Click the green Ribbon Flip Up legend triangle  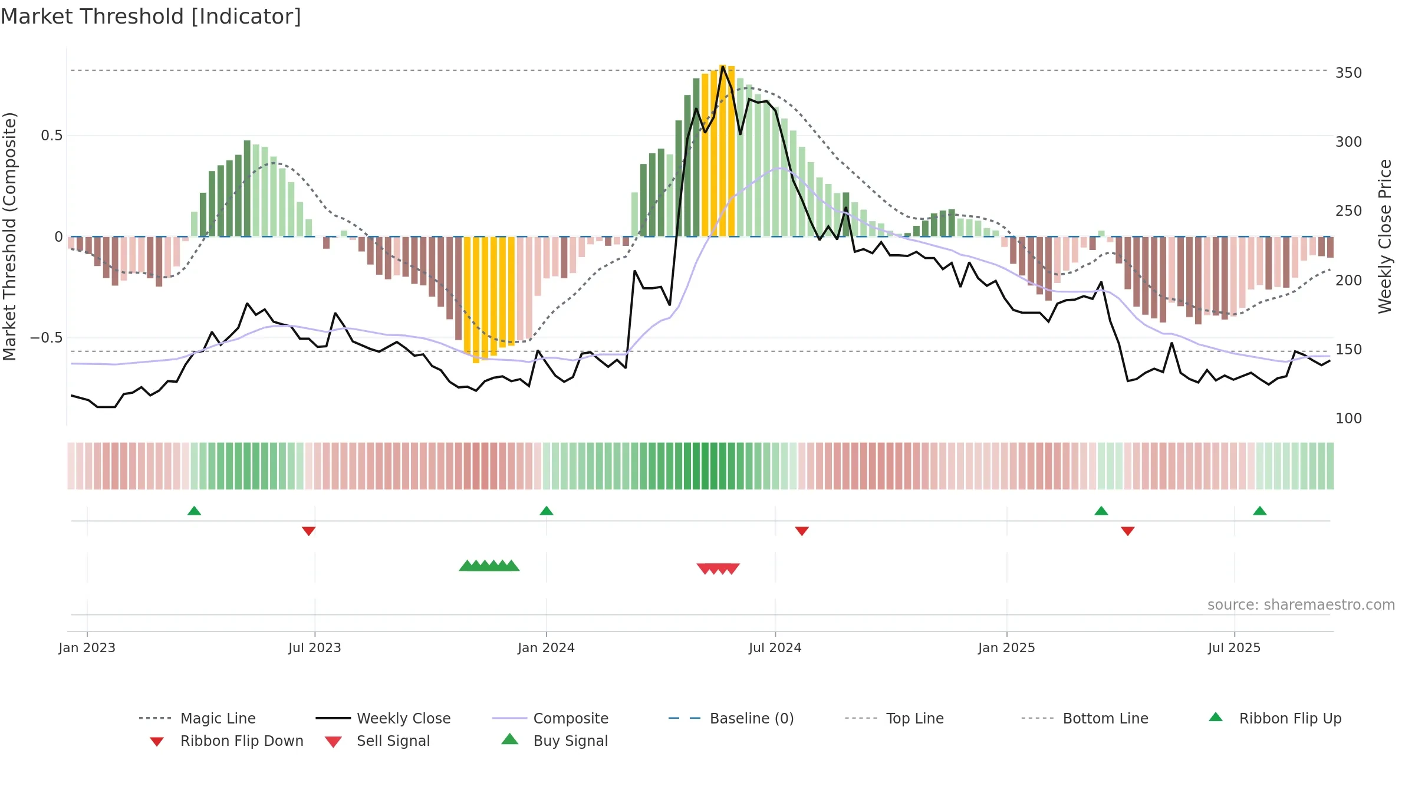point(1216,717)
